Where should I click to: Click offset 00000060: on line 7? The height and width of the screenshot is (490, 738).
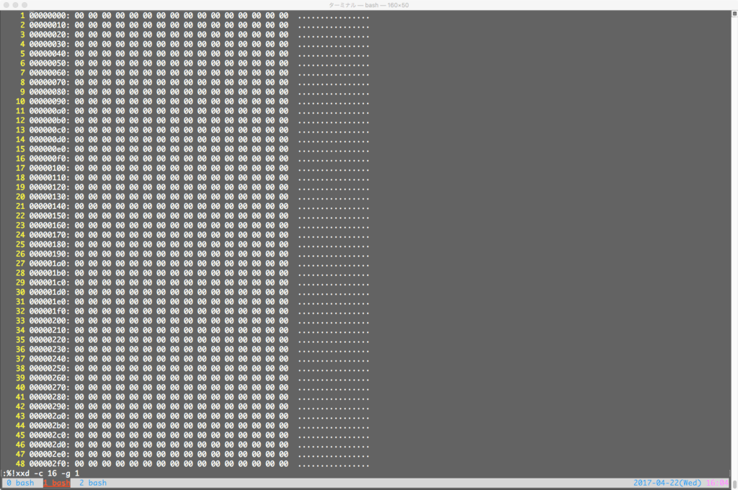click(x=50, y=73)
